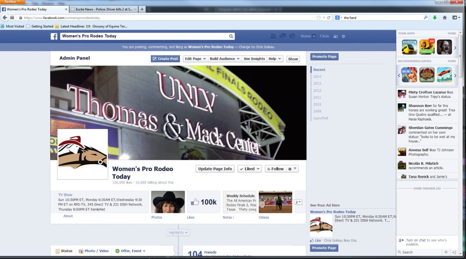Open the Chris profile link
The width and height of the screenshot is (466, 259).
coord(324,36)
